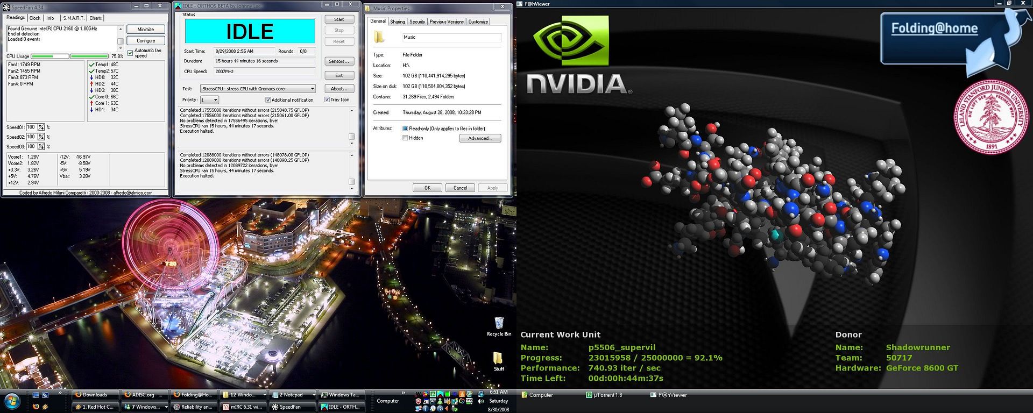Viewport: 1033px width, 413px height.
Task: Launch Firefox from the Quick Launch bar
Action: coord(36,407)
